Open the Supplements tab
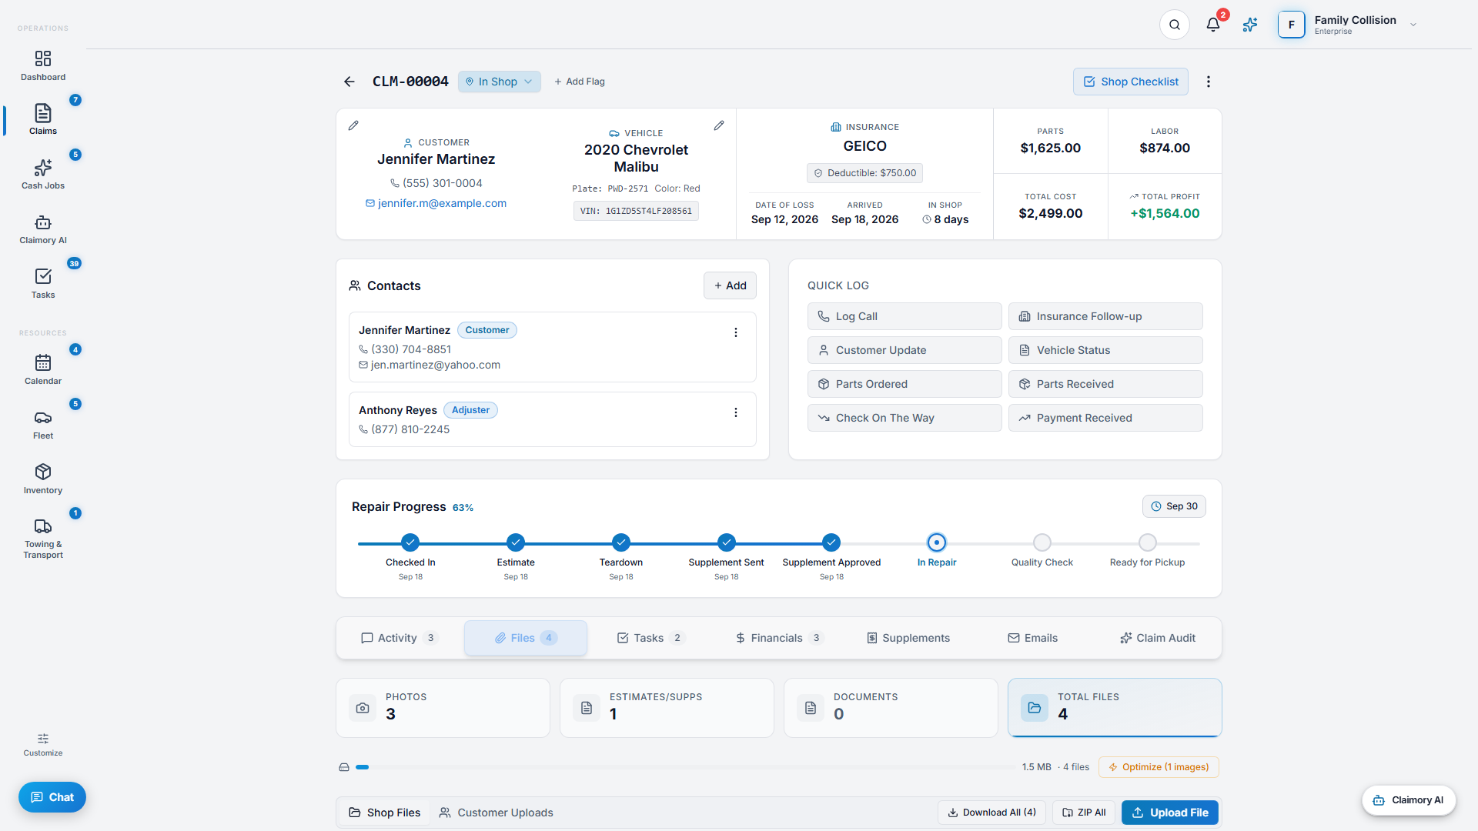Screen dimensions: 1478x831 tap(908, 638)
